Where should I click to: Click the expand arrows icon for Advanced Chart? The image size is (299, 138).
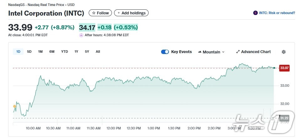tap(238, 52)
